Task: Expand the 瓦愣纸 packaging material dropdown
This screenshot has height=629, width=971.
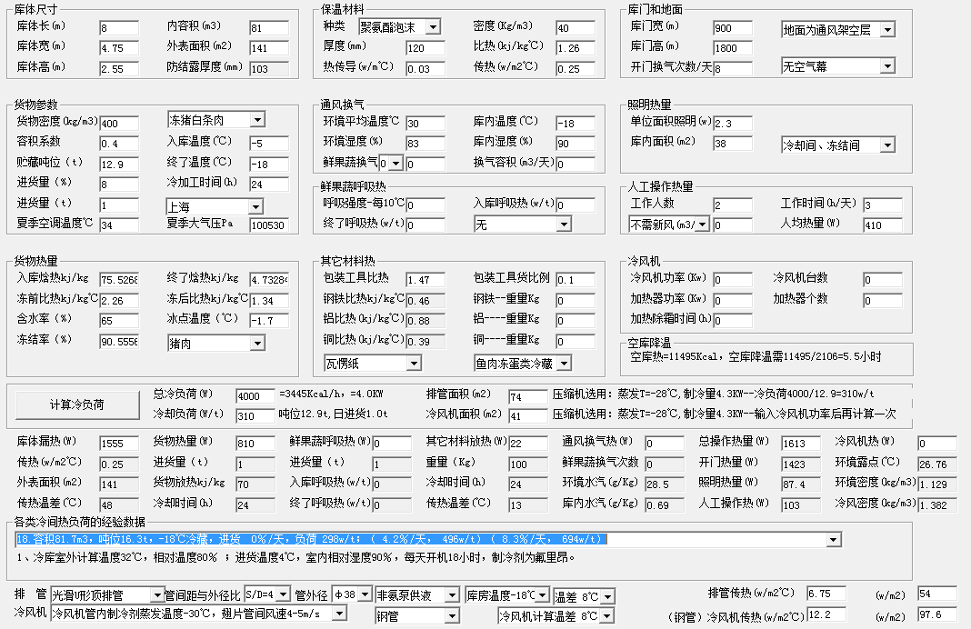Action: 414,364
